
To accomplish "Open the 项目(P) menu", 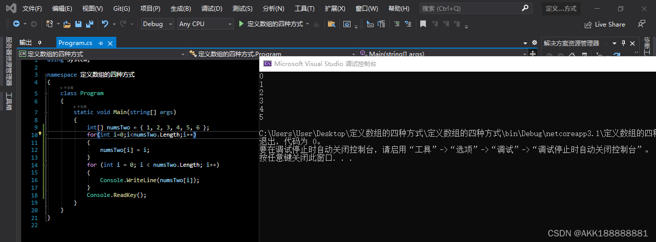I will [x=150, y=9].
